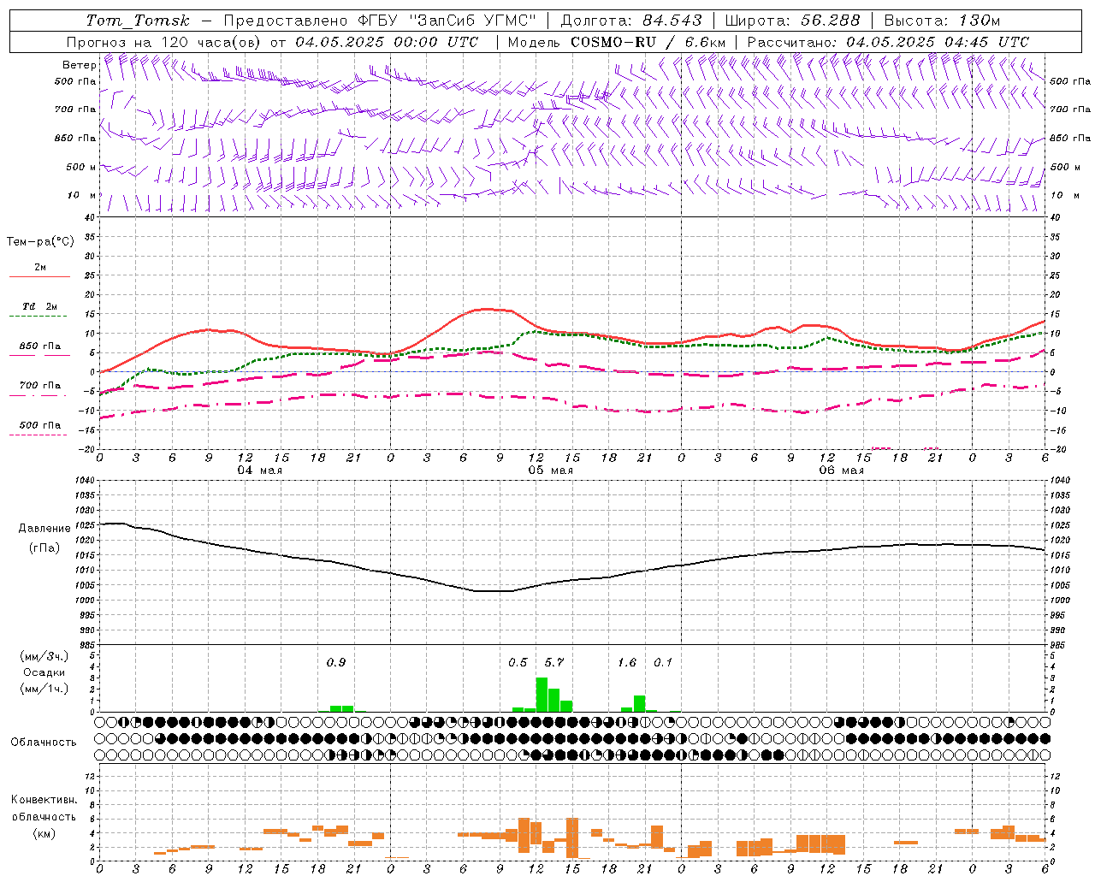Click the 04 мая date label

click(260, 470)
